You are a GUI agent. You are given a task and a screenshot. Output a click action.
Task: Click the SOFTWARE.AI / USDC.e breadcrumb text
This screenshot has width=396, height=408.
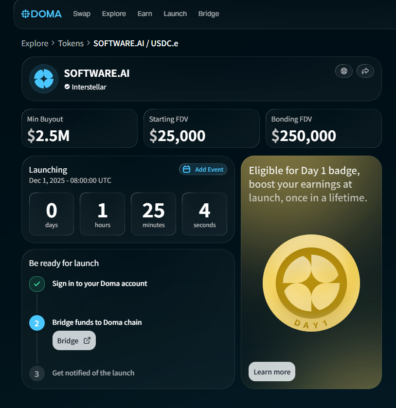(x=136, y=43)
